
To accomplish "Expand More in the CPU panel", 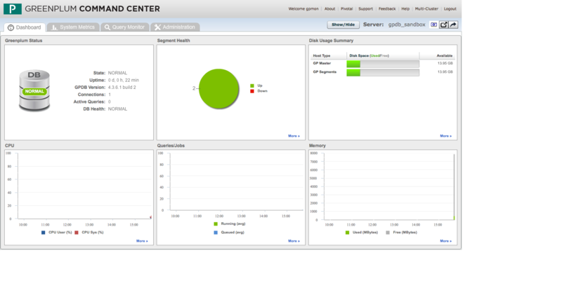I will [x=142, y=241].
